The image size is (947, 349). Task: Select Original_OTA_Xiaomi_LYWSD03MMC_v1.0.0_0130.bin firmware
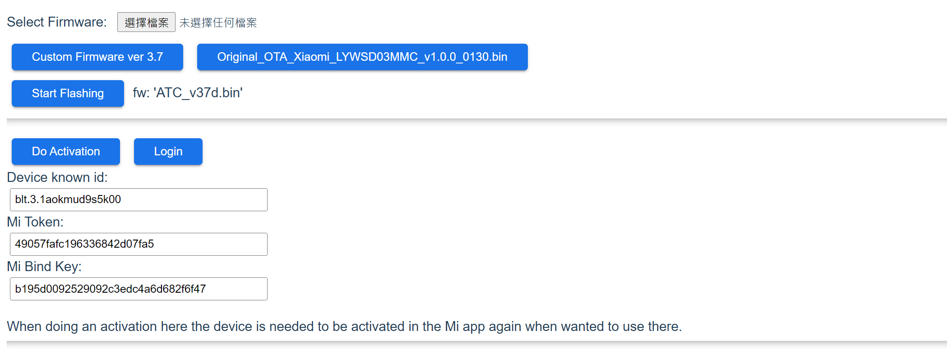(x=362, y=57)
